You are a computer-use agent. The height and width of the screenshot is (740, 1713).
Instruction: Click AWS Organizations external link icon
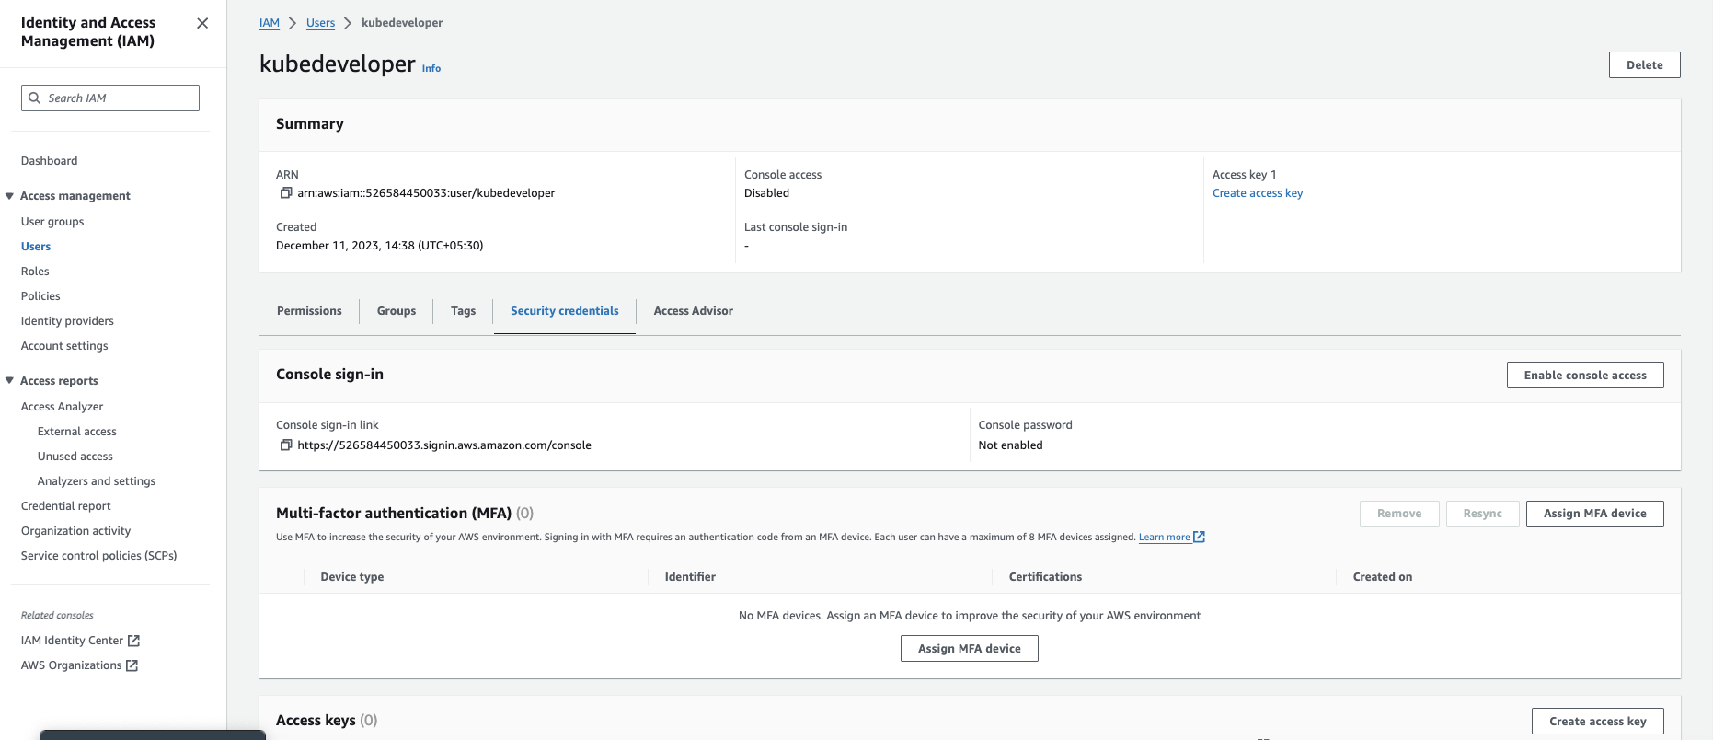coord(132,665)
